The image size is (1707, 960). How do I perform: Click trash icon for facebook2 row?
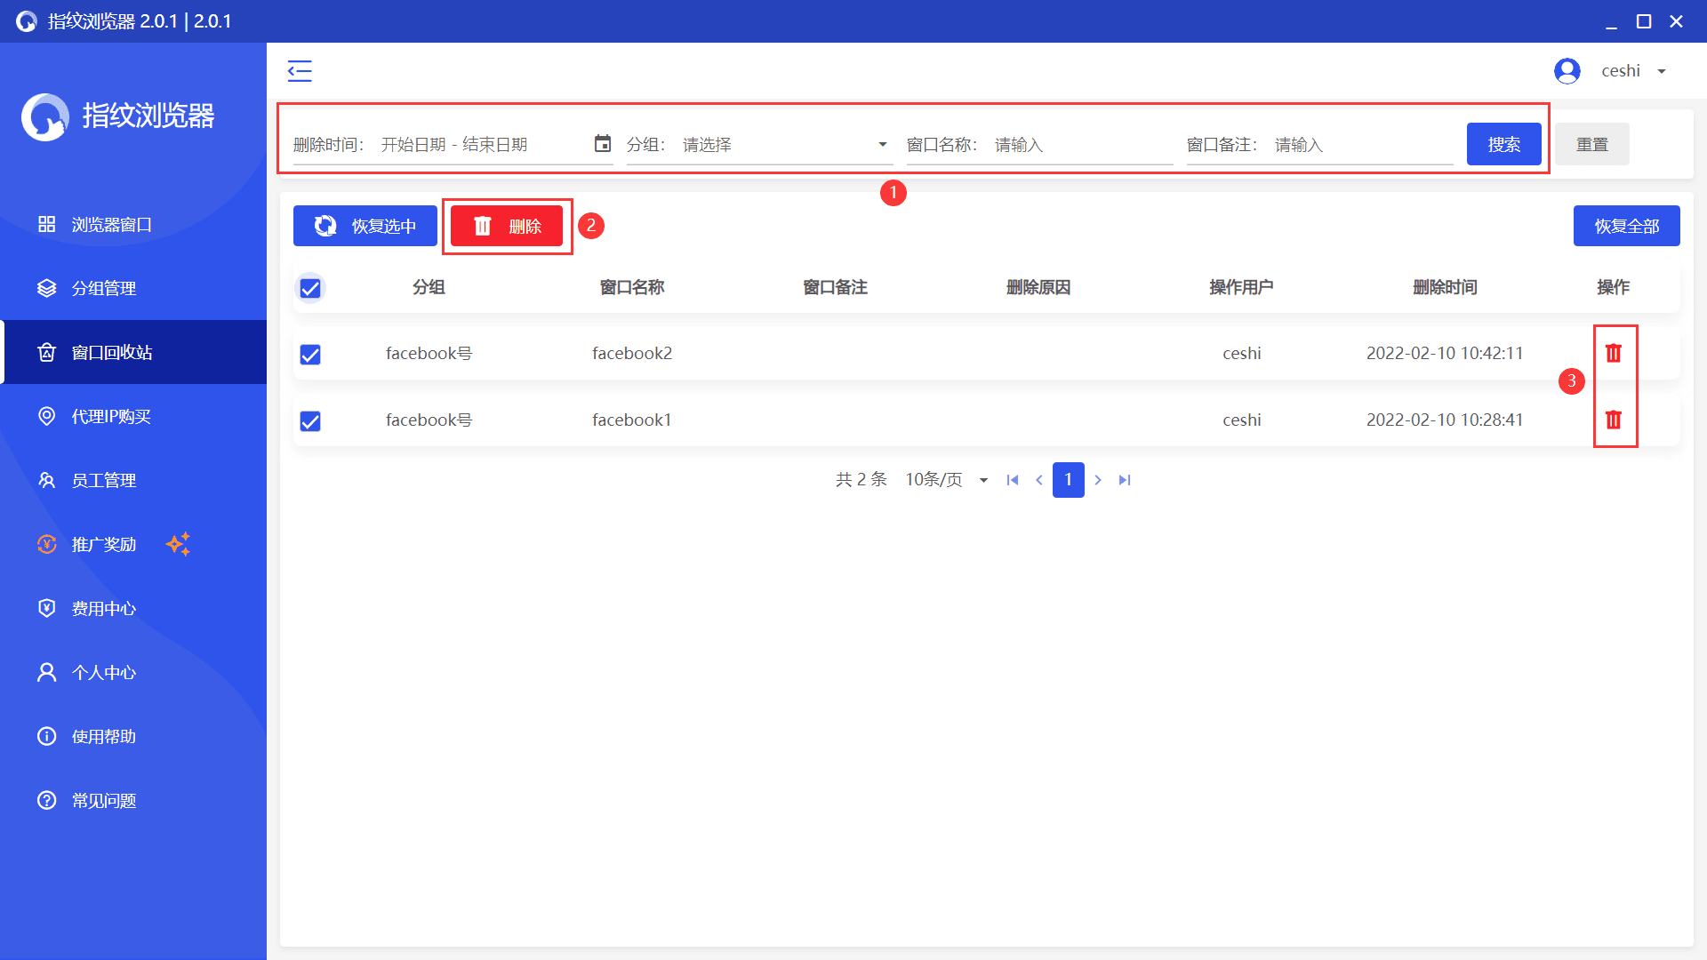[x=1613, y=353]
